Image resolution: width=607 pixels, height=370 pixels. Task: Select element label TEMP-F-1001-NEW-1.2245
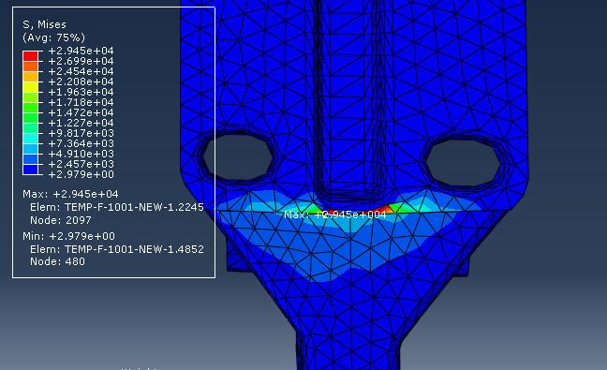pyautogui.click(x=134, y=207)
